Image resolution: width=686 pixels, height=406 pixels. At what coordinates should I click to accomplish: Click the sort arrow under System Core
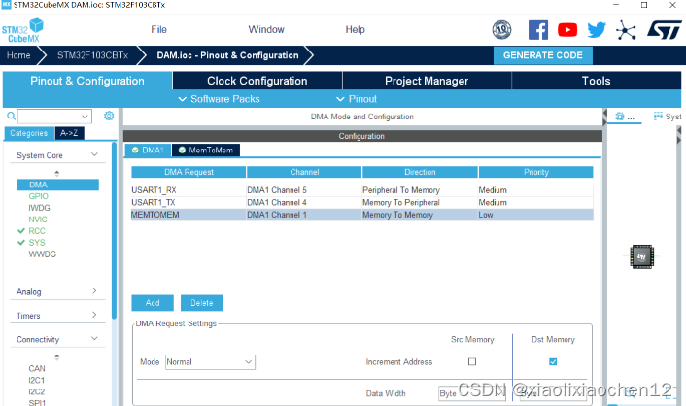[x=57, y=173]
